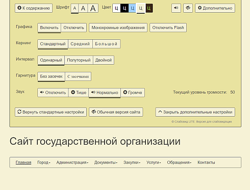250x190 pixels.
Task: Lower volume with 'Тише'
Action: (x=79, y=93)
